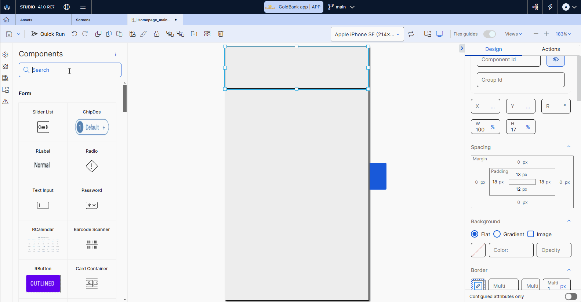Screen dimensions: 581x302
Task: Switch to the Actions tab
Action: pos(551,49)
